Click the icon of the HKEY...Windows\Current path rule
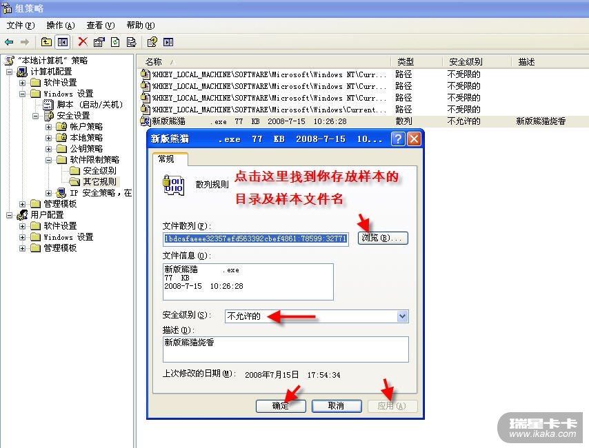 click(x=145, y=110)
